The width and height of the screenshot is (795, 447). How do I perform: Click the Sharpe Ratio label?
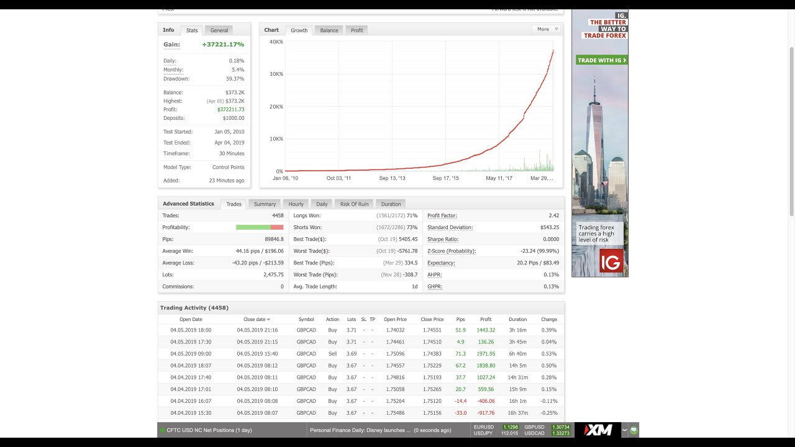443,239
